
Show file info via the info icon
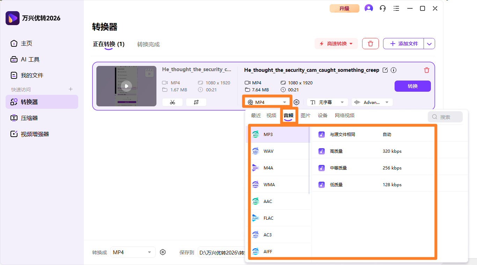tap(394, 70)
